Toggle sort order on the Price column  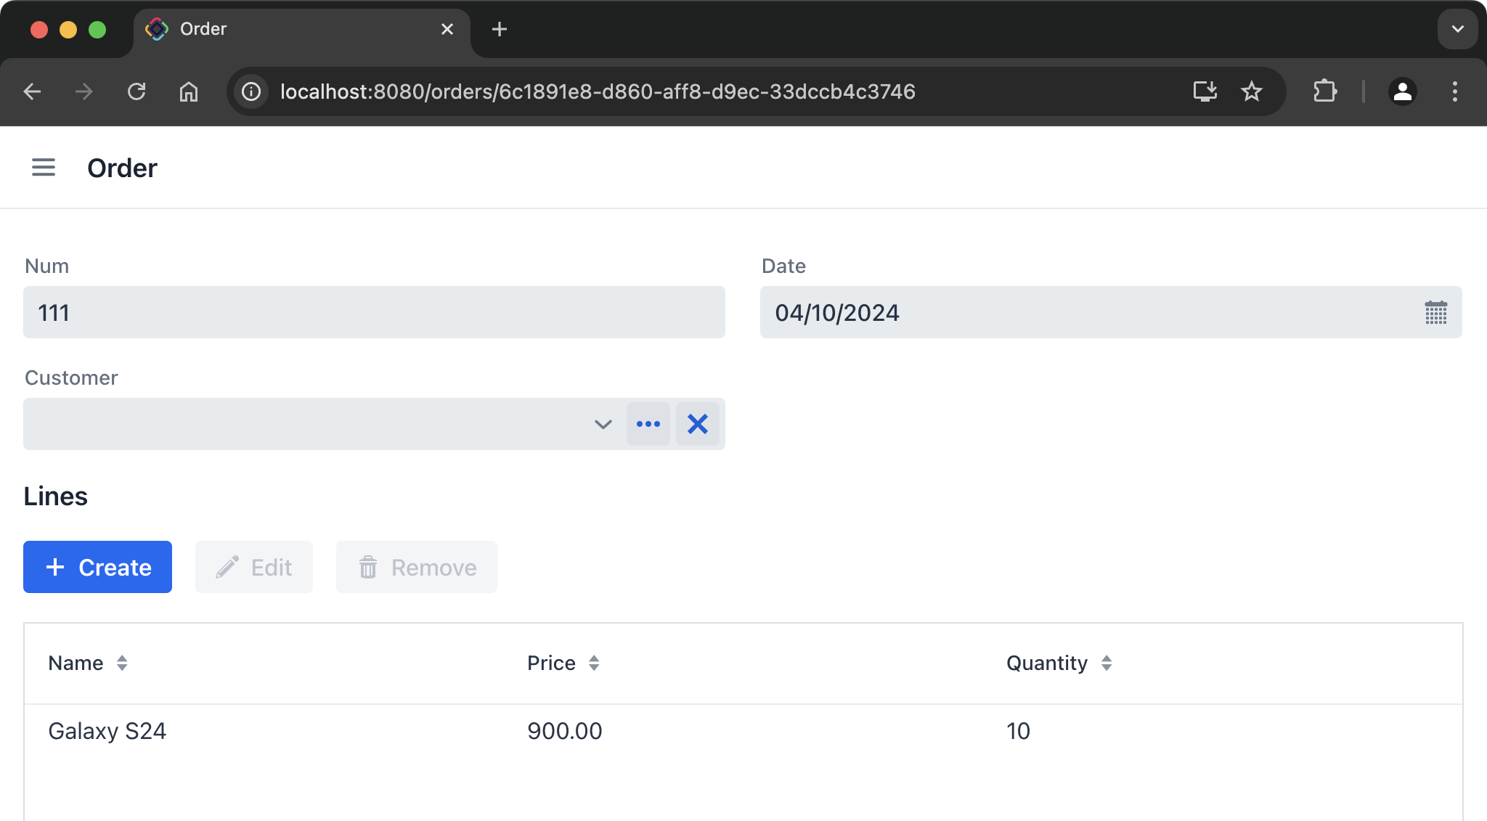(x=593, y=663)
